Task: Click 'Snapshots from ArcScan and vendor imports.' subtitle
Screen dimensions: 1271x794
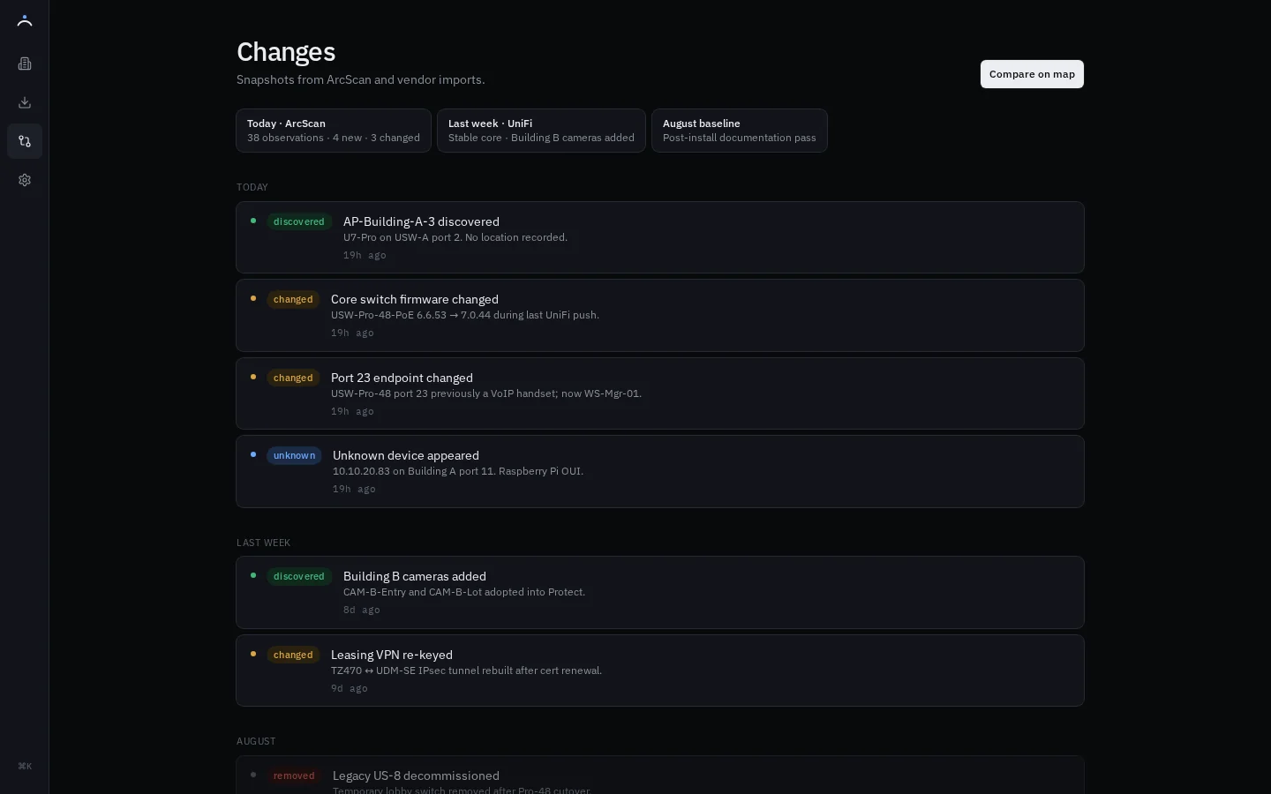Action: (361, 79)
